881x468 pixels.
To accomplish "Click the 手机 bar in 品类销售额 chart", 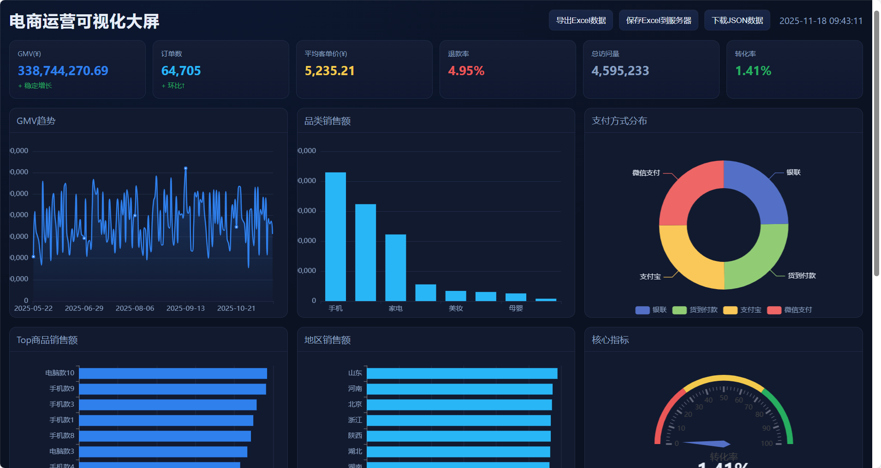I will coord(335,236).
